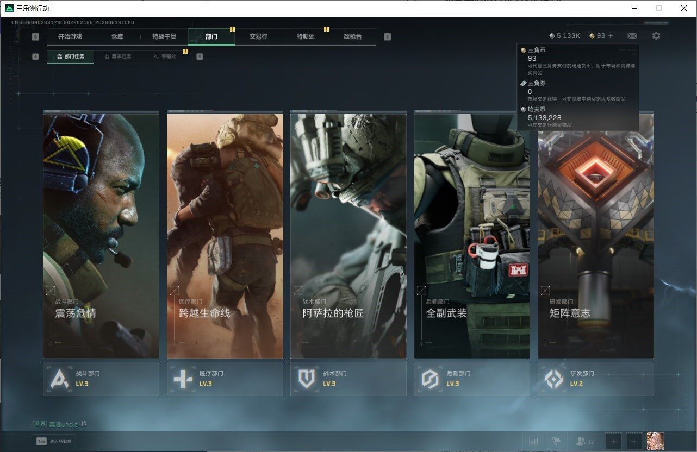Image resolution: width=697 pixels, height=452 pixels.
Task: Click the 三角洲行动 window title
Action: point(32,8)
